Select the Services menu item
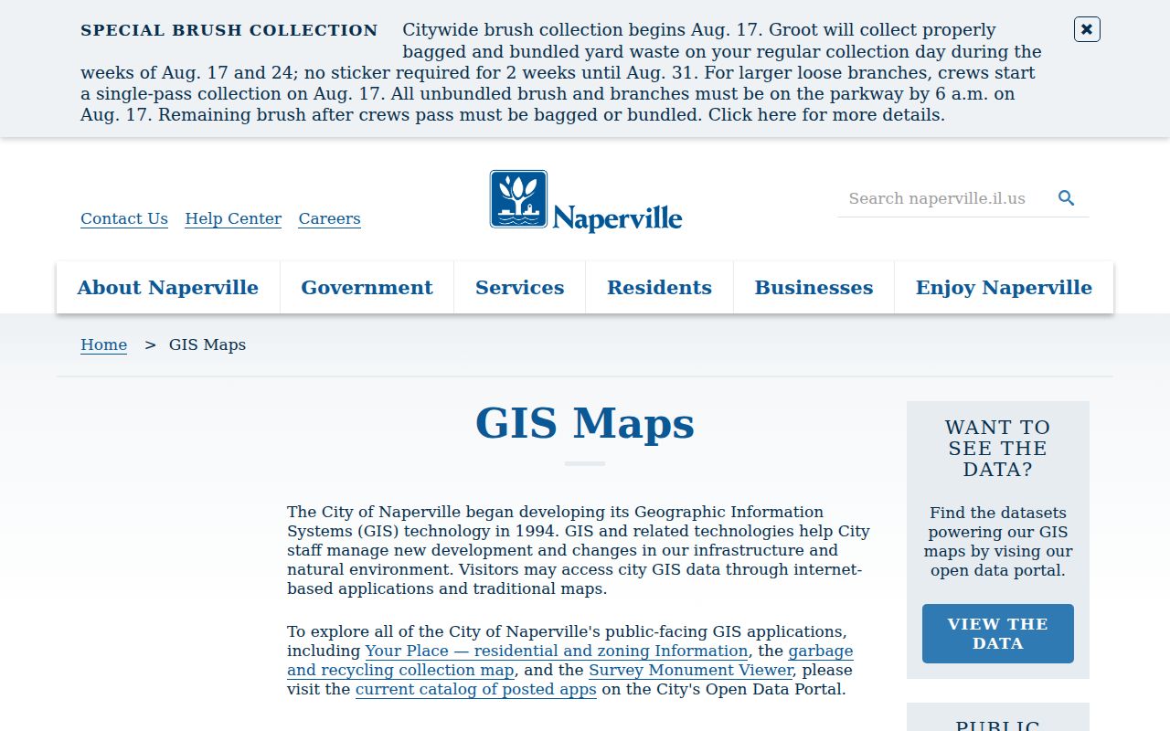 click(x=519, y=287)
